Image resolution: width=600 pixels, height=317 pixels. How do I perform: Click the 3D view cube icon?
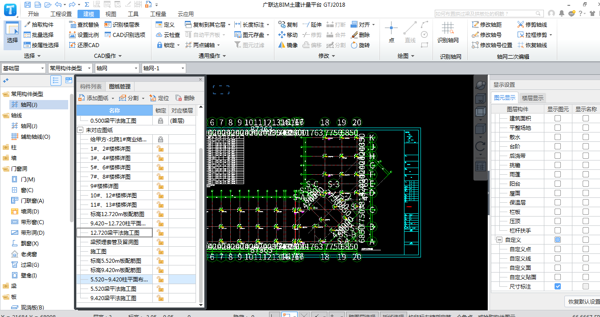[x=481, y=99]
